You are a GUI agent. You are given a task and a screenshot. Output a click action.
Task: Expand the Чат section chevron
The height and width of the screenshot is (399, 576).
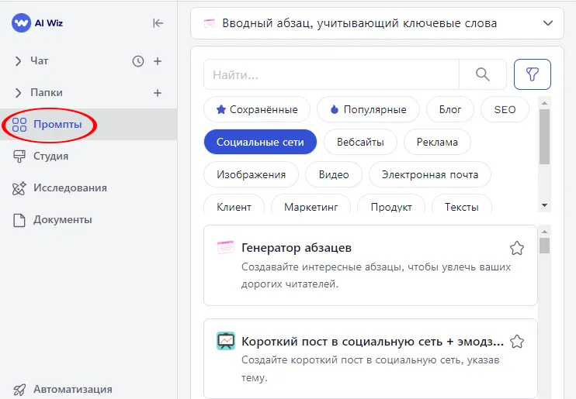point(18,61)
